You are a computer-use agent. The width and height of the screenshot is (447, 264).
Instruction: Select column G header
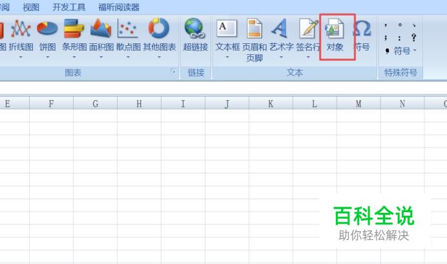95,104
